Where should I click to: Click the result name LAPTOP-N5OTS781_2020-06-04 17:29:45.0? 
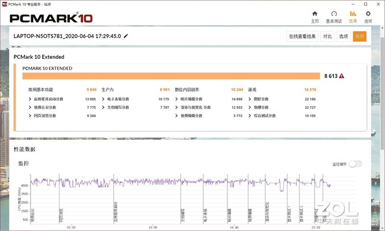coord(67,36)
